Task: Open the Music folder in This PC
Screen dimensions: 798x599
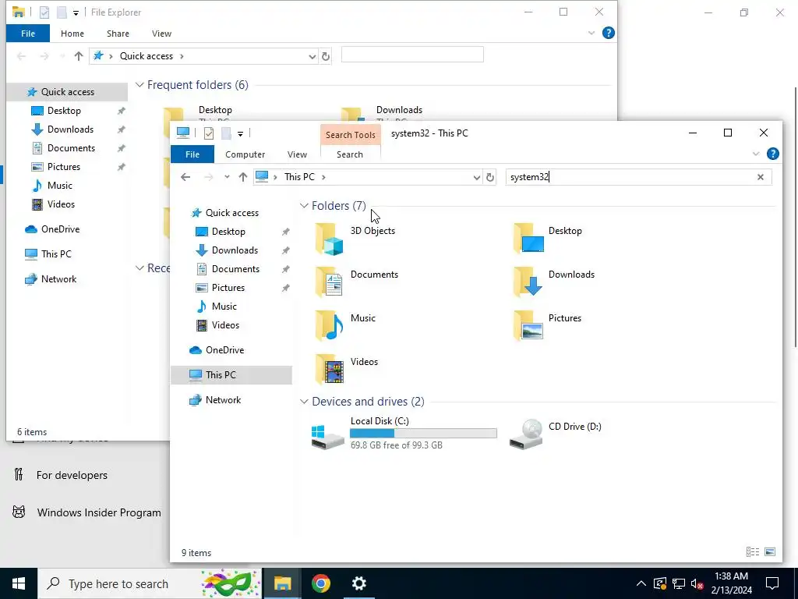Action: click(x=330, y=326)
